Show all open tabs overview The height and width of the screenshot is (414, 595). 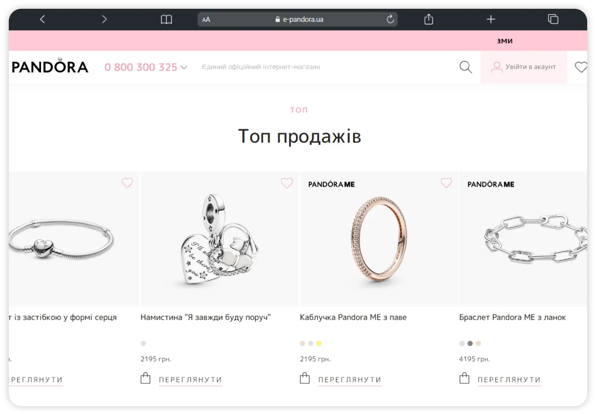click(553, 19)
